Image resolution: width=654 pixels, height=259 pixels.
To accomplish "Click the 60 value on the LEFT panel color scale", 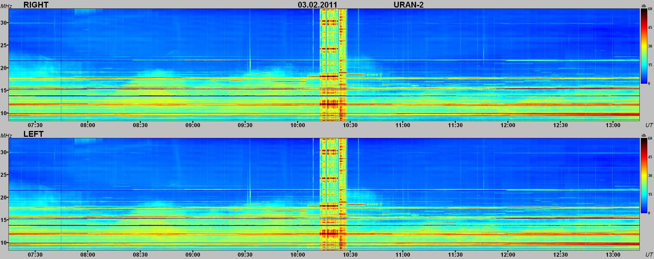I will [650, 139].
